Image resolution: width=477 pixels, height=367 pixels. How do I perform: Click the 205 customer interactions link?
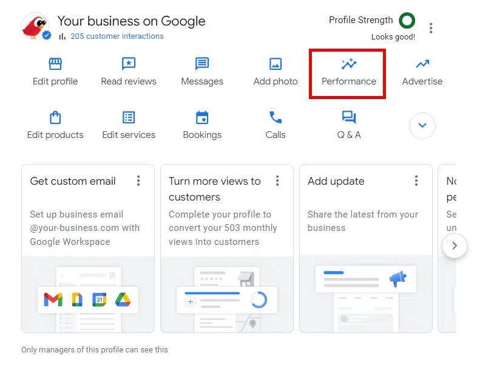coord(117,36)
